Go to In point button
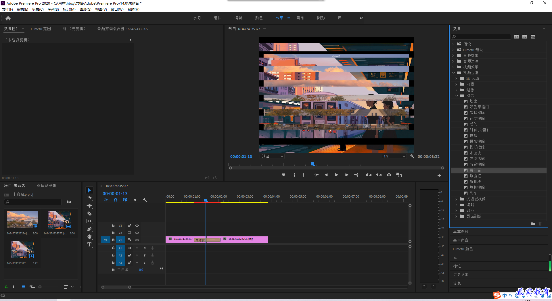 tap(316, 175)
